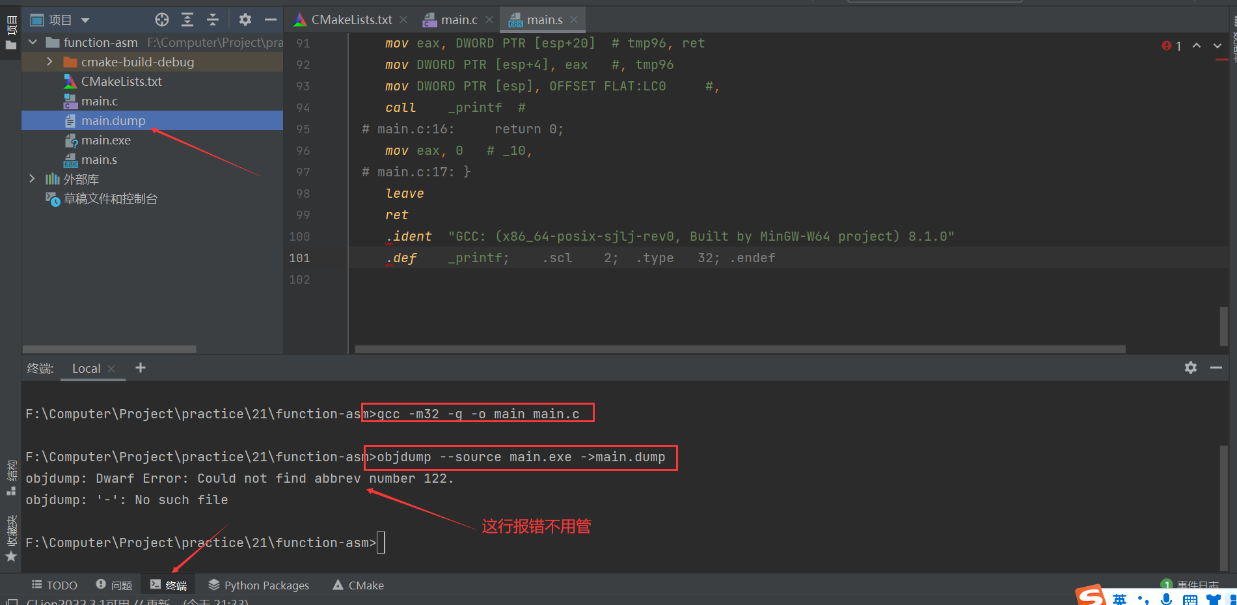Open the Structure sidebar tool window
1237x605 pixels.
click(11, 478)
